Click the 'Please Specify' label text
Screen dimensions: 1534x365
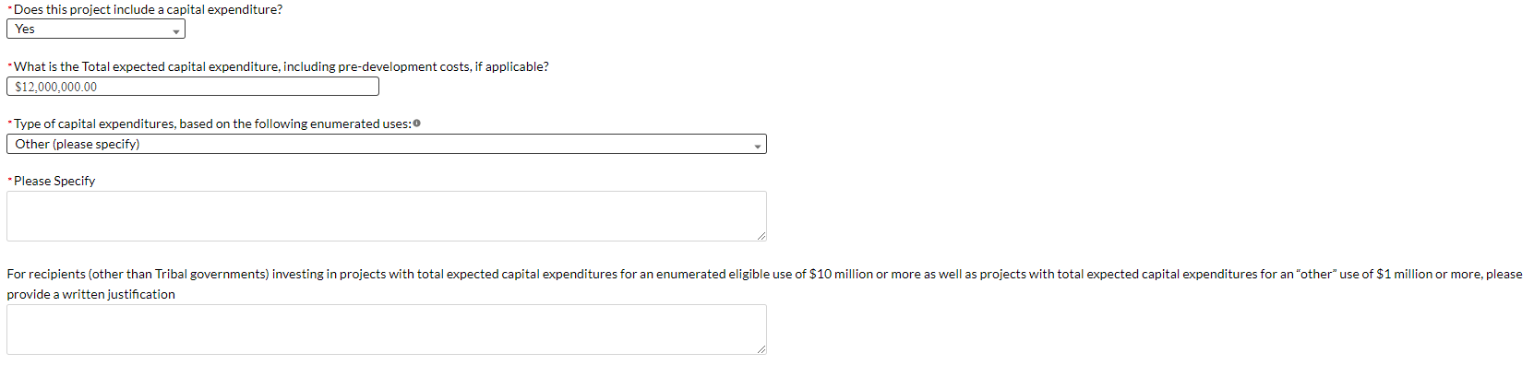click(54, 181)
